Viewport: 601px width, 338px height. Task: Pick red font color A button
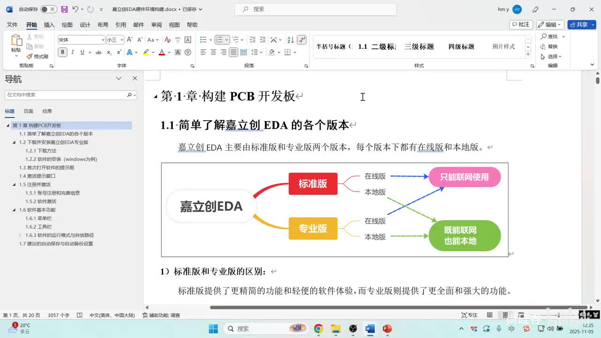162,52
